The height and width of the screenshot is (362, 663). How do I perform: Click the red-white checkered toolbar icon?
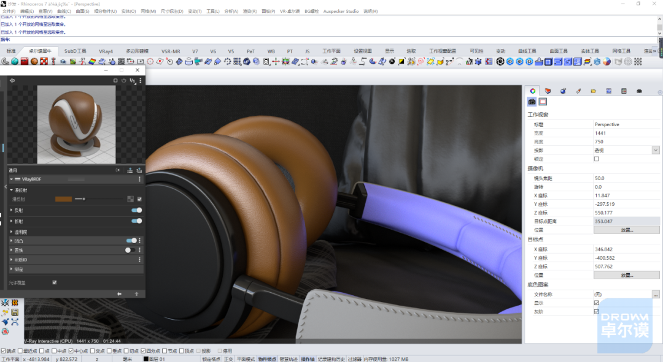click(x=44, y=62)
